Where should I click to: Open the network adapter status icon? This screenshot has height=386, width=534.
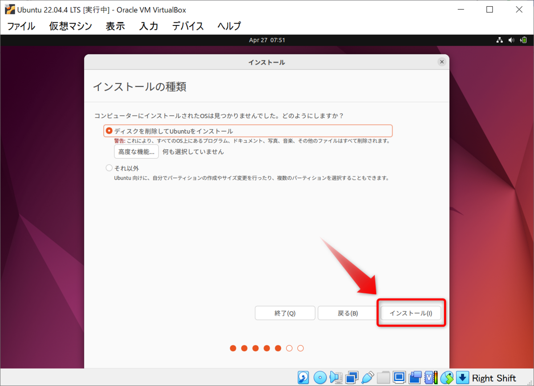click(x=352, y=378)
